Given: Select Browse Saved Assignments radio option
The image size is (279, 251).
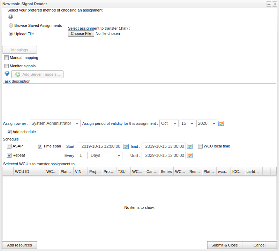Looking at the screenshot, I should 11,25.
